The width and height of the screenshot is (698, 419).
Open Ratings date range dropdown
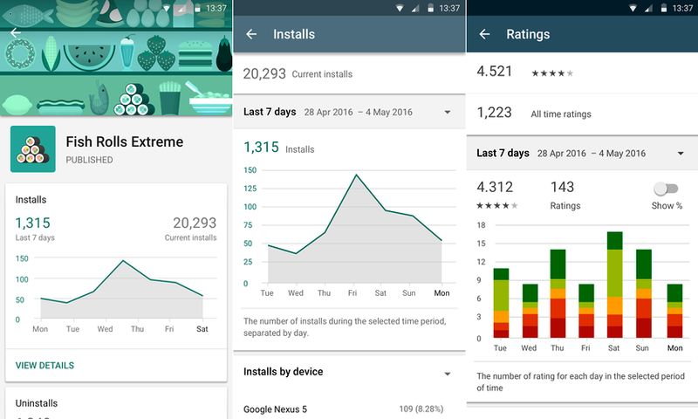pyautogui.click(x=681, y=154)
